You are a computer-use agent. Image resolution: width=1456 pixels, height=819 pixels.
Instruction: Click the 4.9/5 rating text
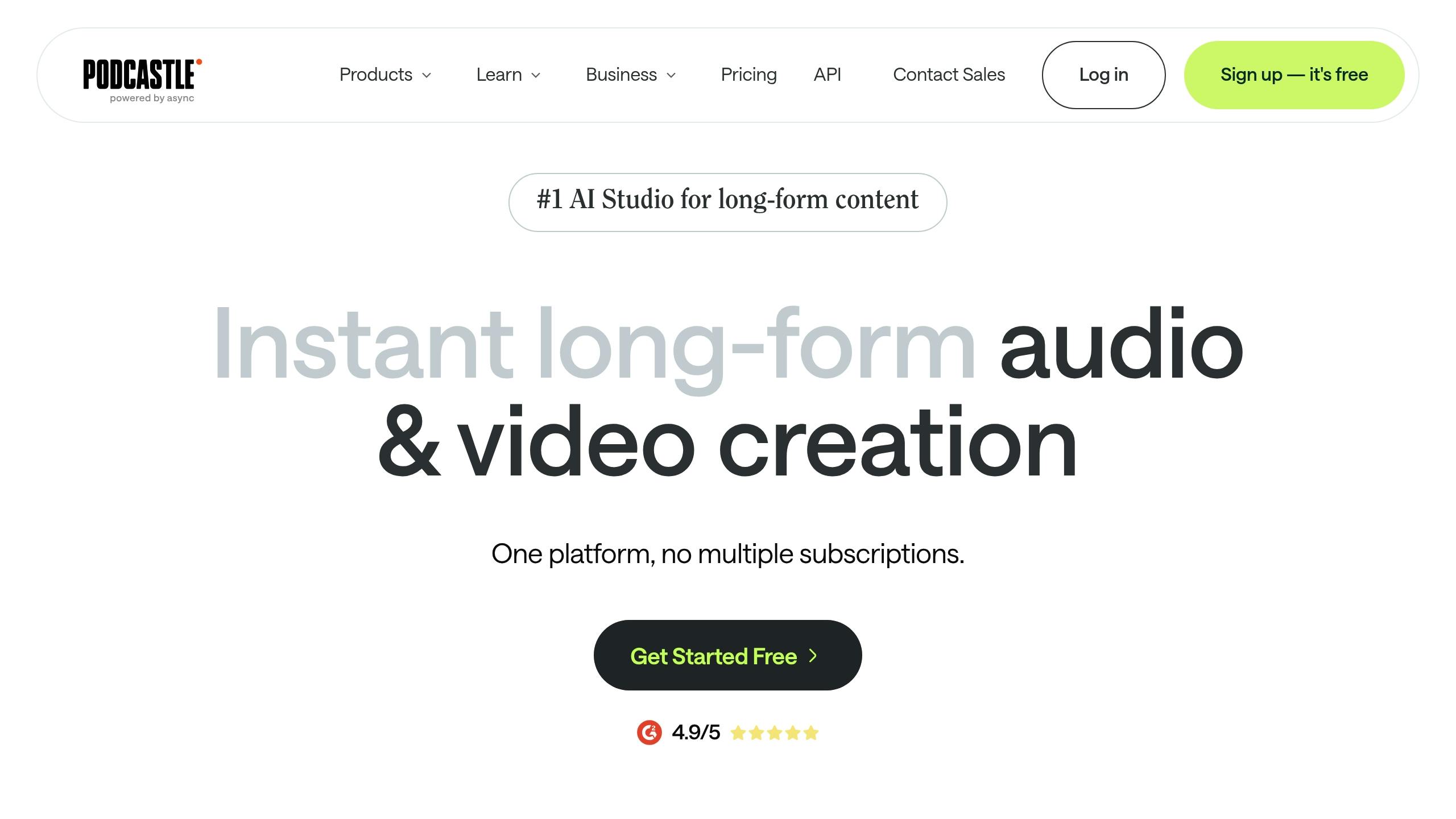(696, 733)
